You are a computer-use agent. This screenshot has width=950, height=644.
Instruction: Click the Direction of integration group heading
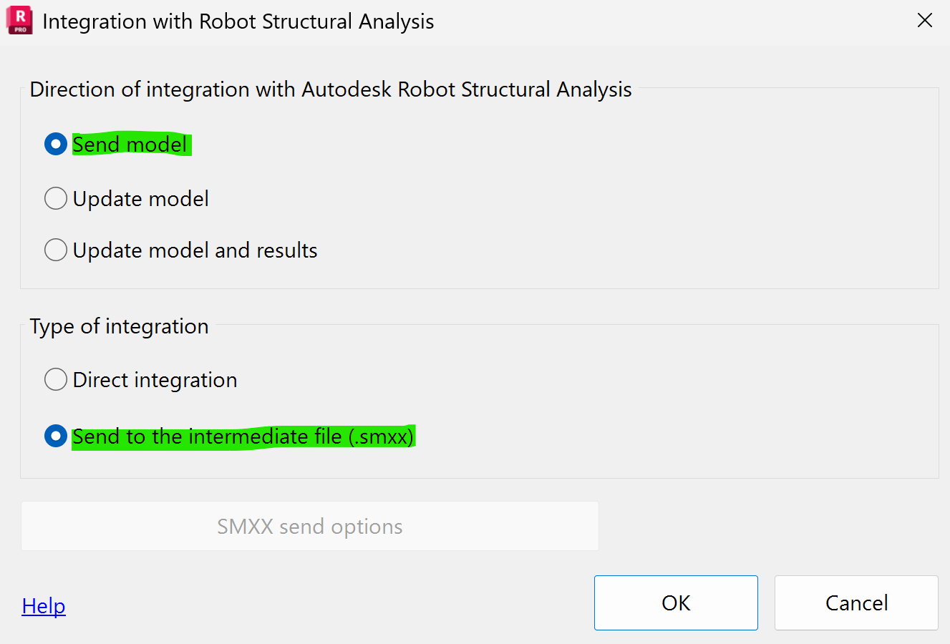(x=330, y=89)
